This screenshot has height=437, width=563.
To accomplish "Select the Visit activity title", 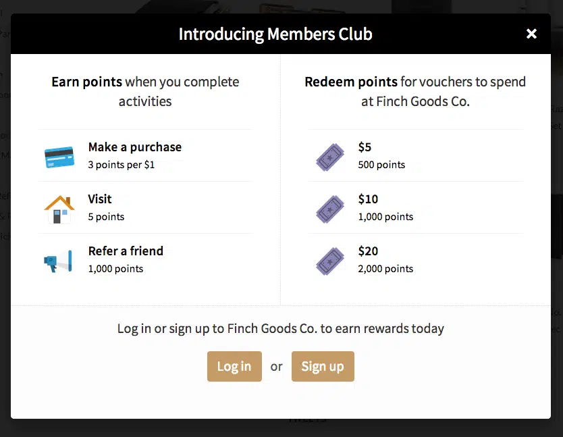I will [x=100, y=199].
